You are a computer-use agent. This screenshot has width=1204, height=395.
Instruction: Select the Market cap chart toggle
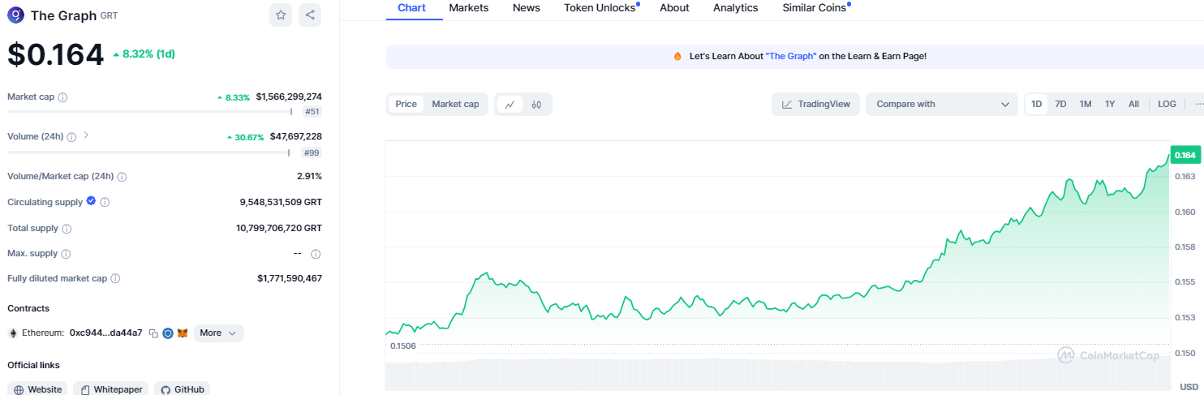(x=455, y=104)
